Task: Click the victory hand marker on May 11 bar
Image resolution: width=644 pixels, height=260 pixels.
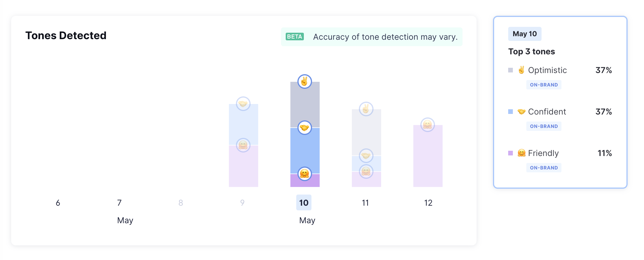Action: [x=366, y=109]
